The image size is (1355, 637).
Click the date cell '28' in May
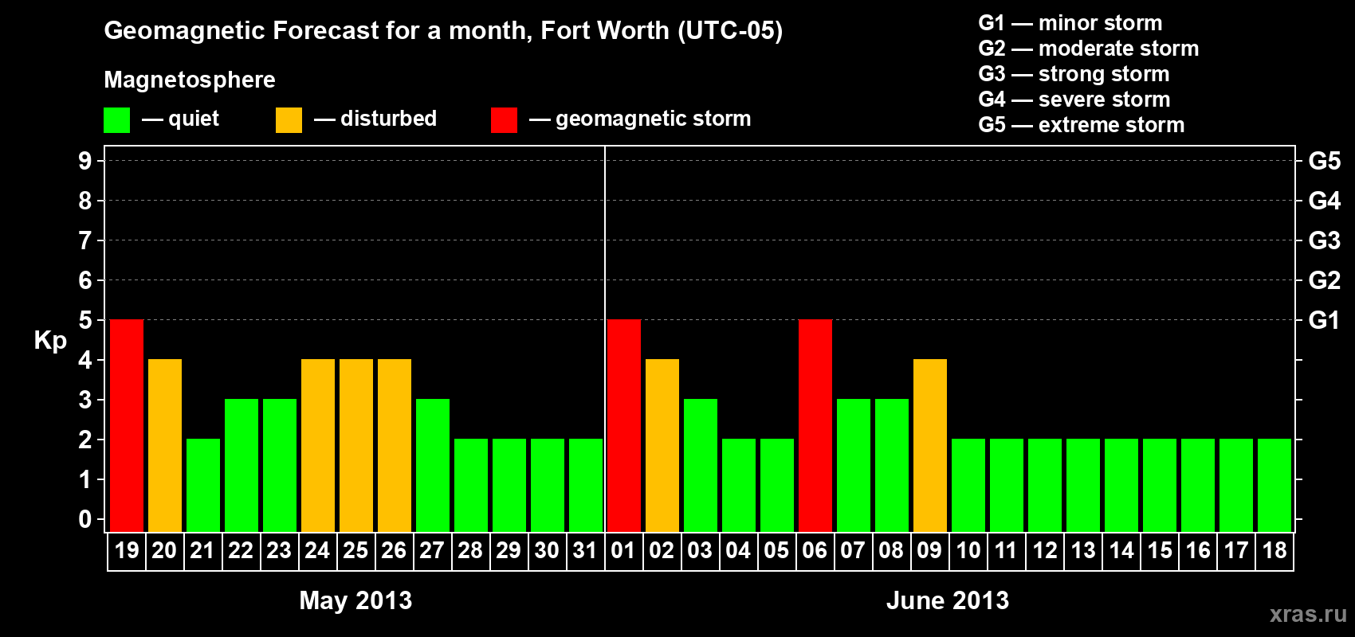[470, 551]
